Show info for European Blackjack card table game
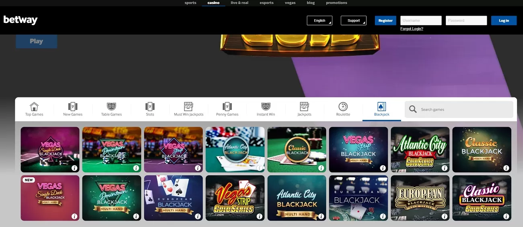This screenshot has height=227, width=523. click(383, 216)
